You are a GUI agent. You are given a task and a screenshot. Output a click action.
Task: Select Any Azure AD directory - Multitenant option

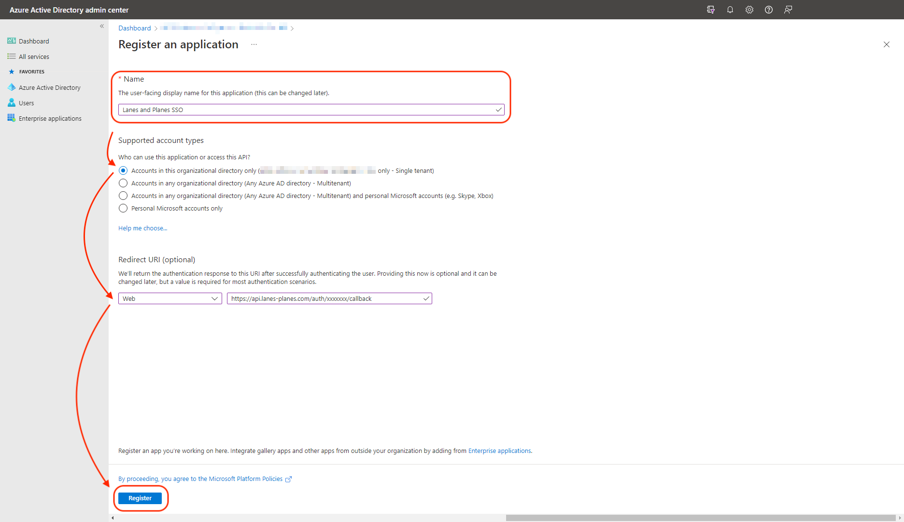123,183
